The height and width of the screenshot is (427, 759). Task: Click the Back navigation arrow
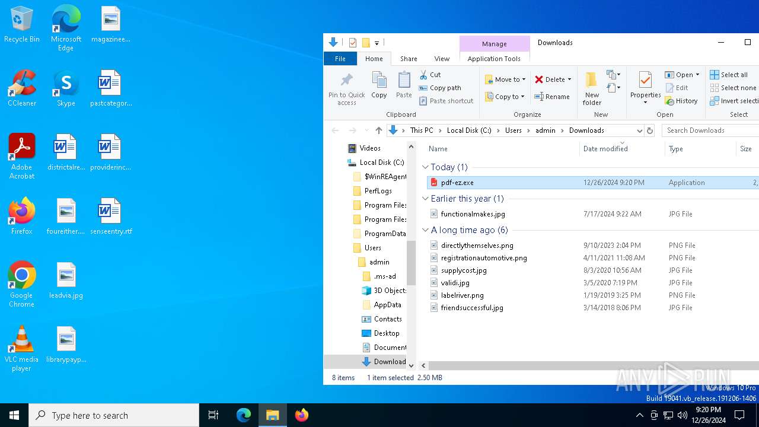335,130
